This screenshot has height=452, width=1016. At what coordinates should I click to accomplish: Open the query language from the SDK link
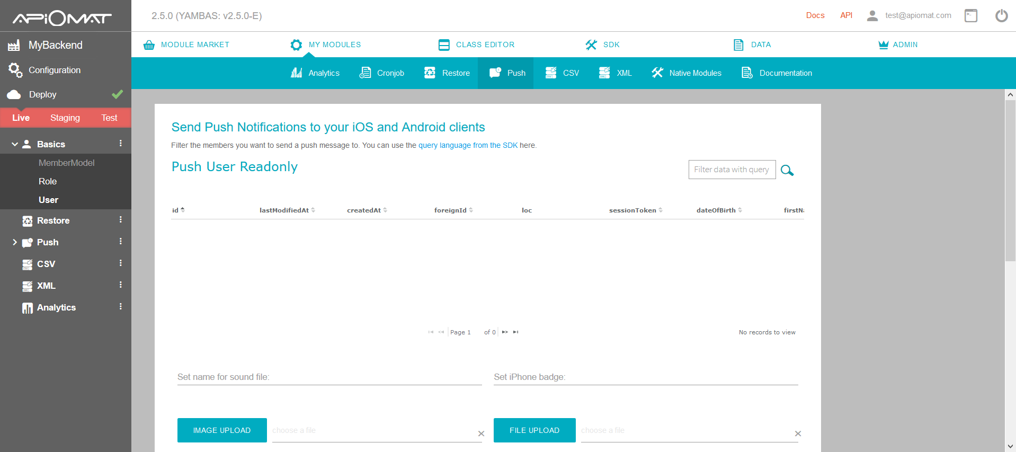pyautogui.click(x=468, y=145)
